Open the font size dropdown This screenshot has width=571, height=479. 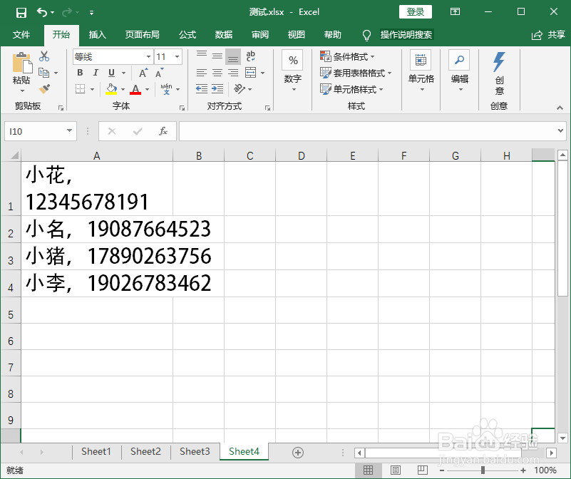click(176, 56)
